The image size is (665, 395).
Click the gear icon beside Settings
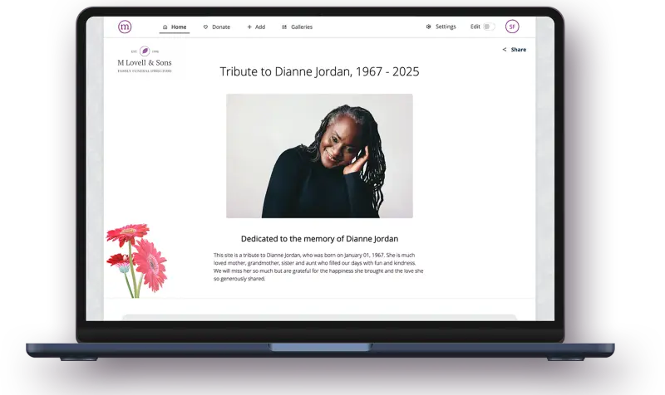coord(429,27)
